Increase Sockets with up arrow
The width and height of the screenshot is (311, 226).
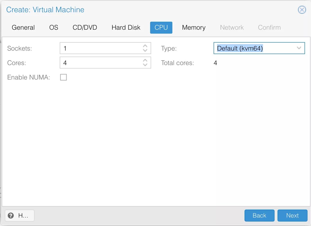coord(145,46)
